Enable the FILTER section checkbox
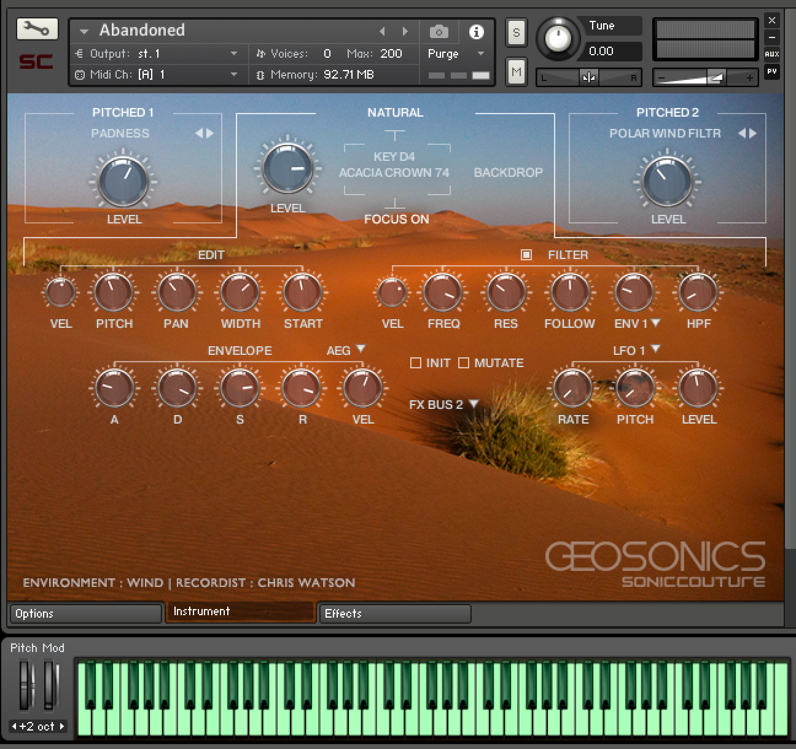This screenshot has height=749, width=796. click(526, 255)
